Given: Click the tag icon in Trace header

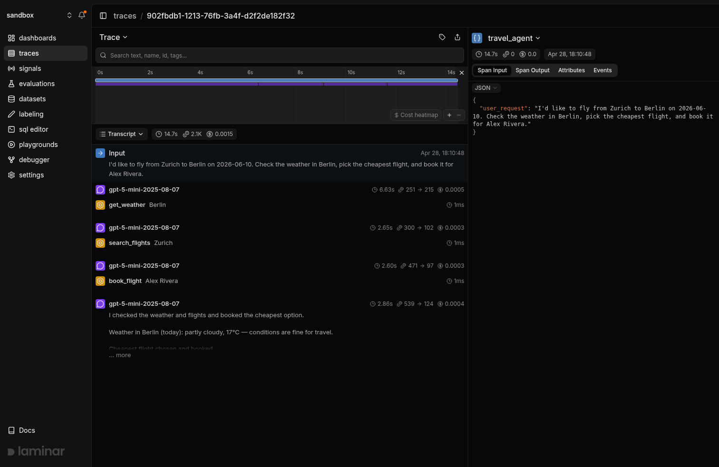Looking at the screenshot, I should point(442,37).
